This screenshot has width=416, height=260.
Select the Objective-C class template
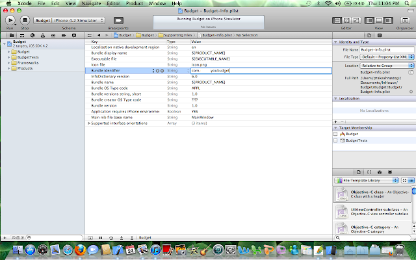coord(372,194)
